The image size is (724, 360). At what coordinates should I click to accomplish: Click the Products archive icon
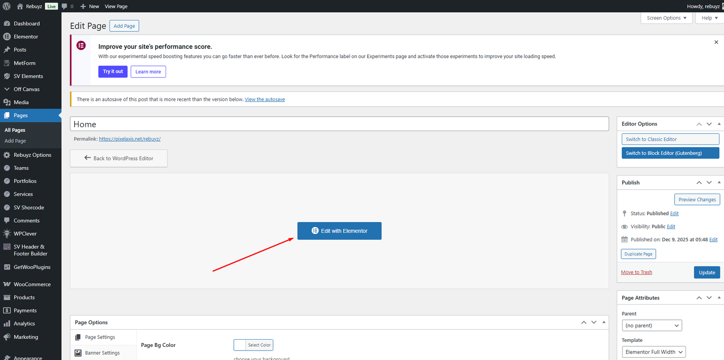(7, 298)
